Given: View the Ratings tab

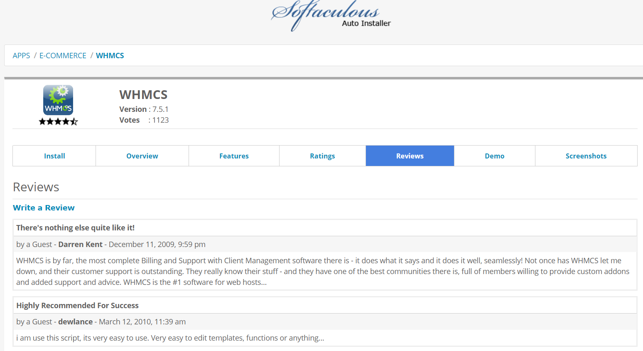Looking at the screenshot, I should point(322,156).
